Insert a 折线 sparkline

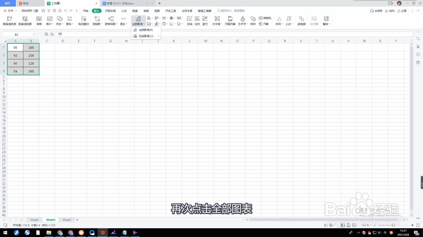click(x=190, y=21)
